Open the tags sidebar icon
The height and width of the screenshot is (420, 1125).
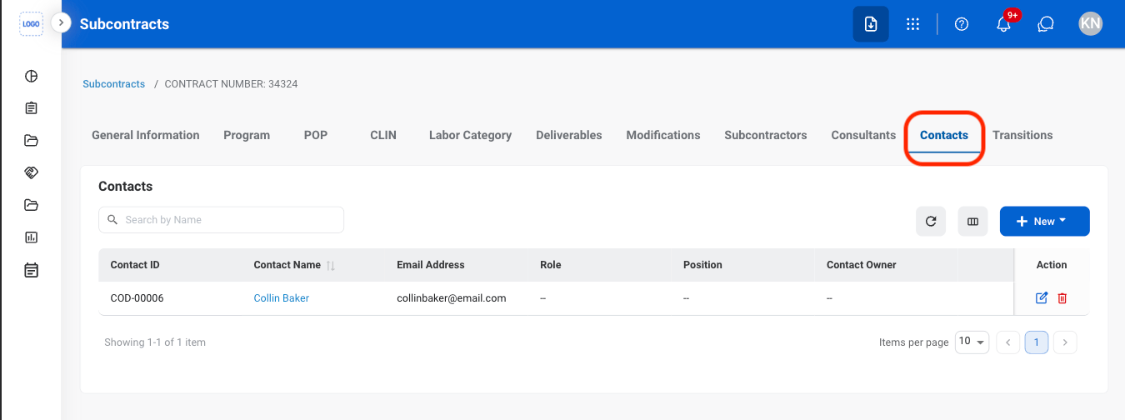(x=32, y=172)
